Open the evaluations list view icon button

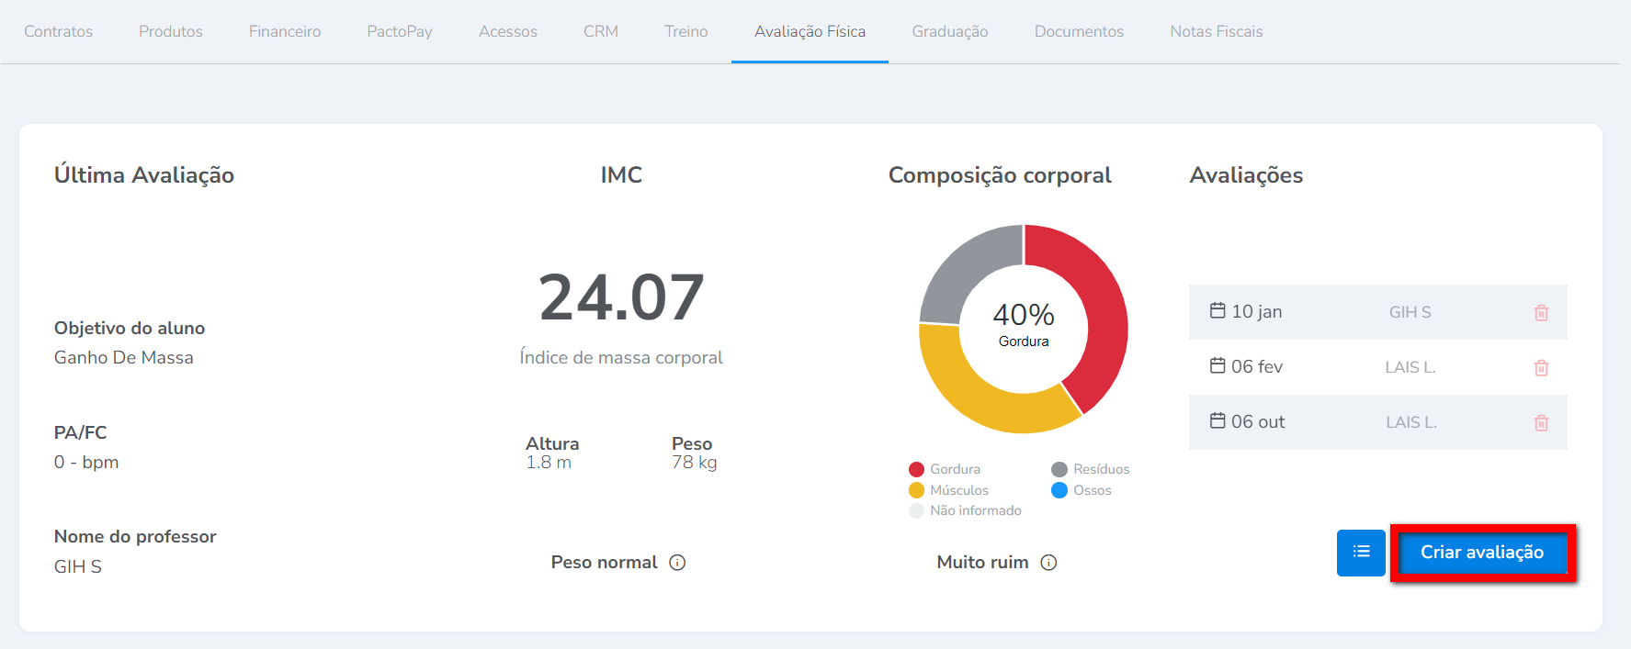pos(1361,553)
